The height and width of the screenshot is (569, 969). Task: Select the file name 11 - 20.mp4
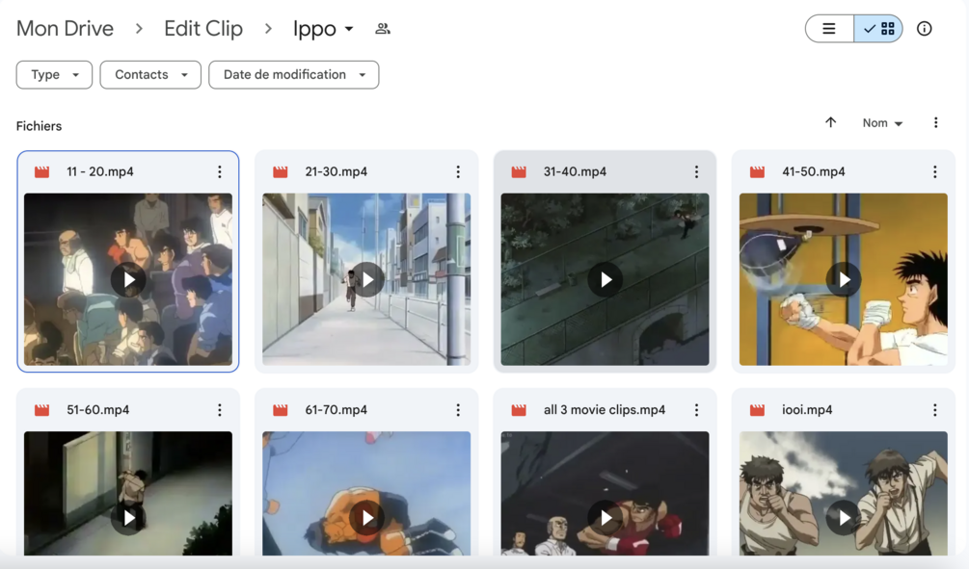point(100,172)
